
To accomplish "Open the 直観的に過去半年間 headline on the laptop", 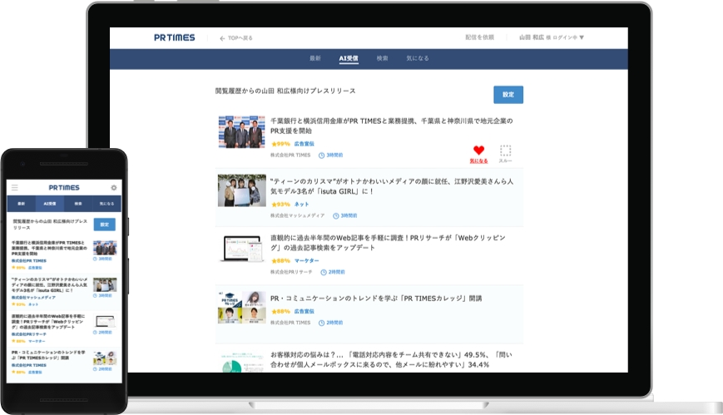I will point(388,243).
